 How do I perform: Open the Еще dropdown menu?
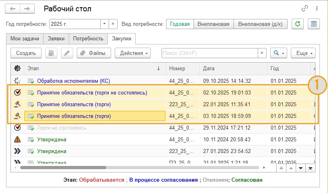pyautogui.click(x=303, y=53)
